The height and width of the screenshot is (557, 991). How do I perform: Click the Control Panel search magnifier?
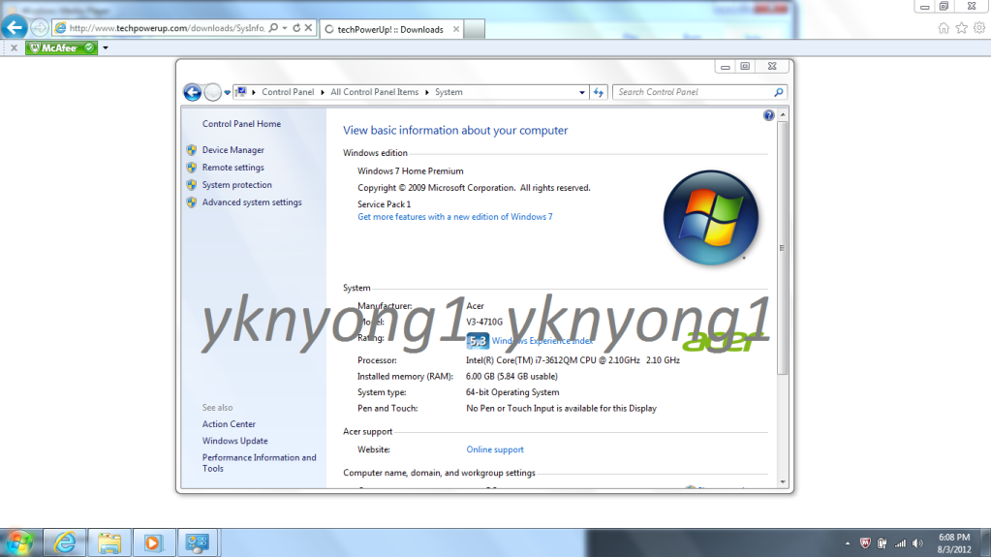pos(779,92)
